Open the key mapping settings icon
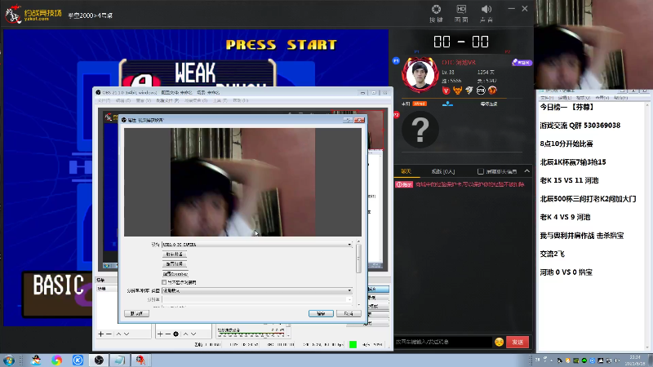 click(436, 13)
